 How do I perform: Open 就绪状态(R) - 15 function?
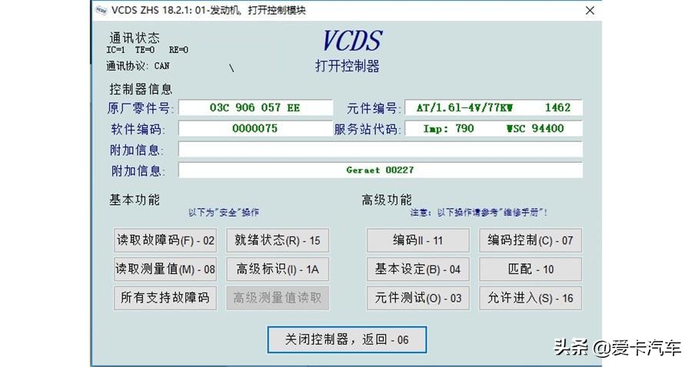(278, 240)
